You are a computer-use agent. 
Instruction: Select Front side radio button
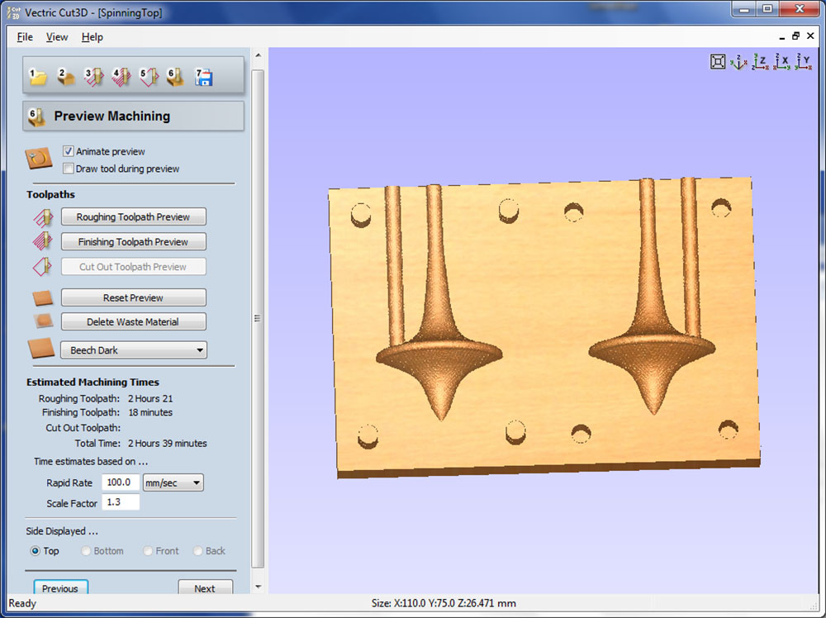coord(148,551)
